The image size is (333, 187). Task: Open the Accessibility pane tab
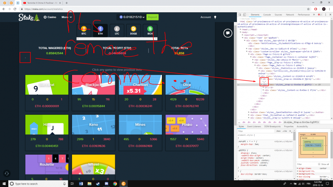pos(302,126)
